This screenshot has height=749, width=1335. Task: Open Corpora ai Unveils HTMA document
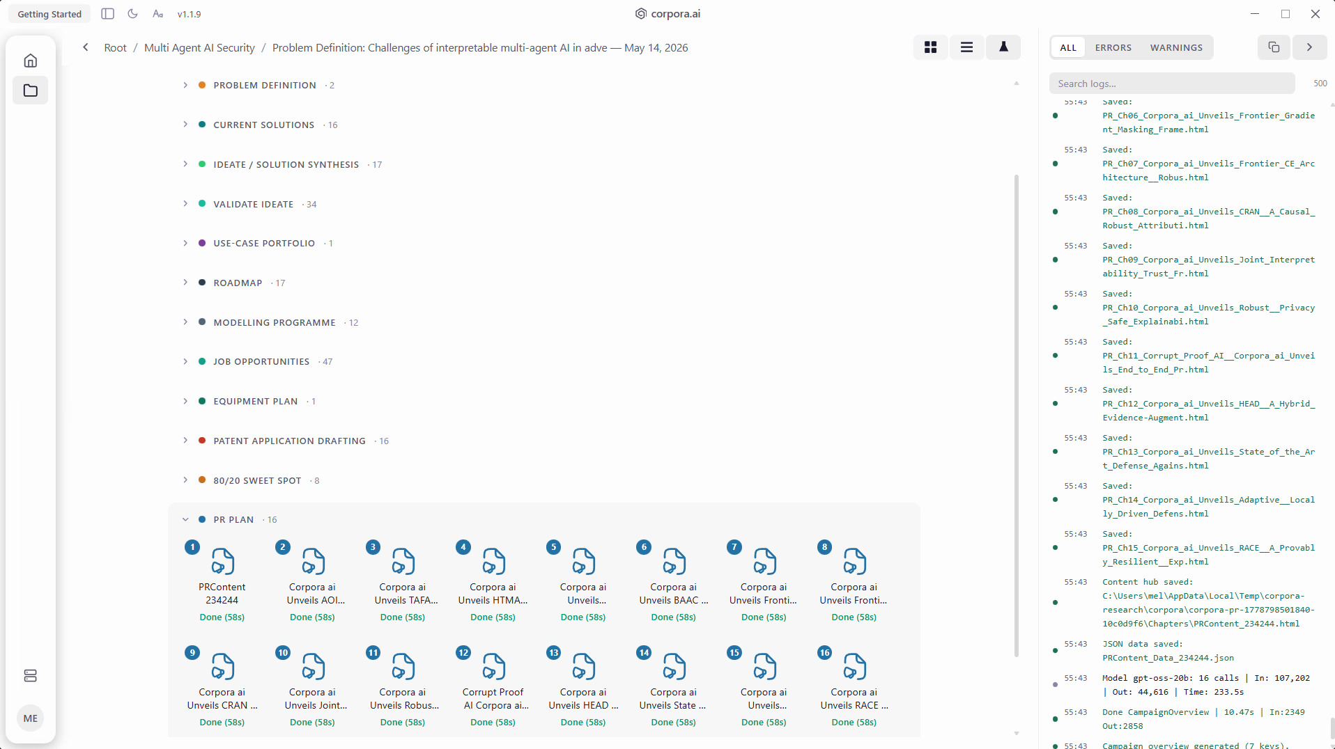point(493,582)
